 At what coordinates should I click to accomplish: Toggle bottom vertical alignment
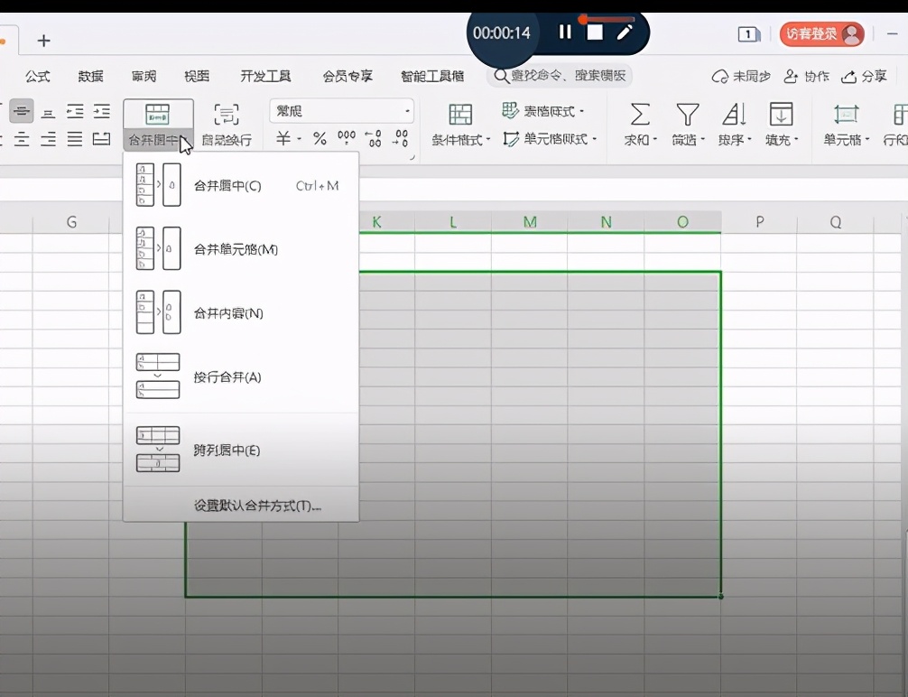49,111
